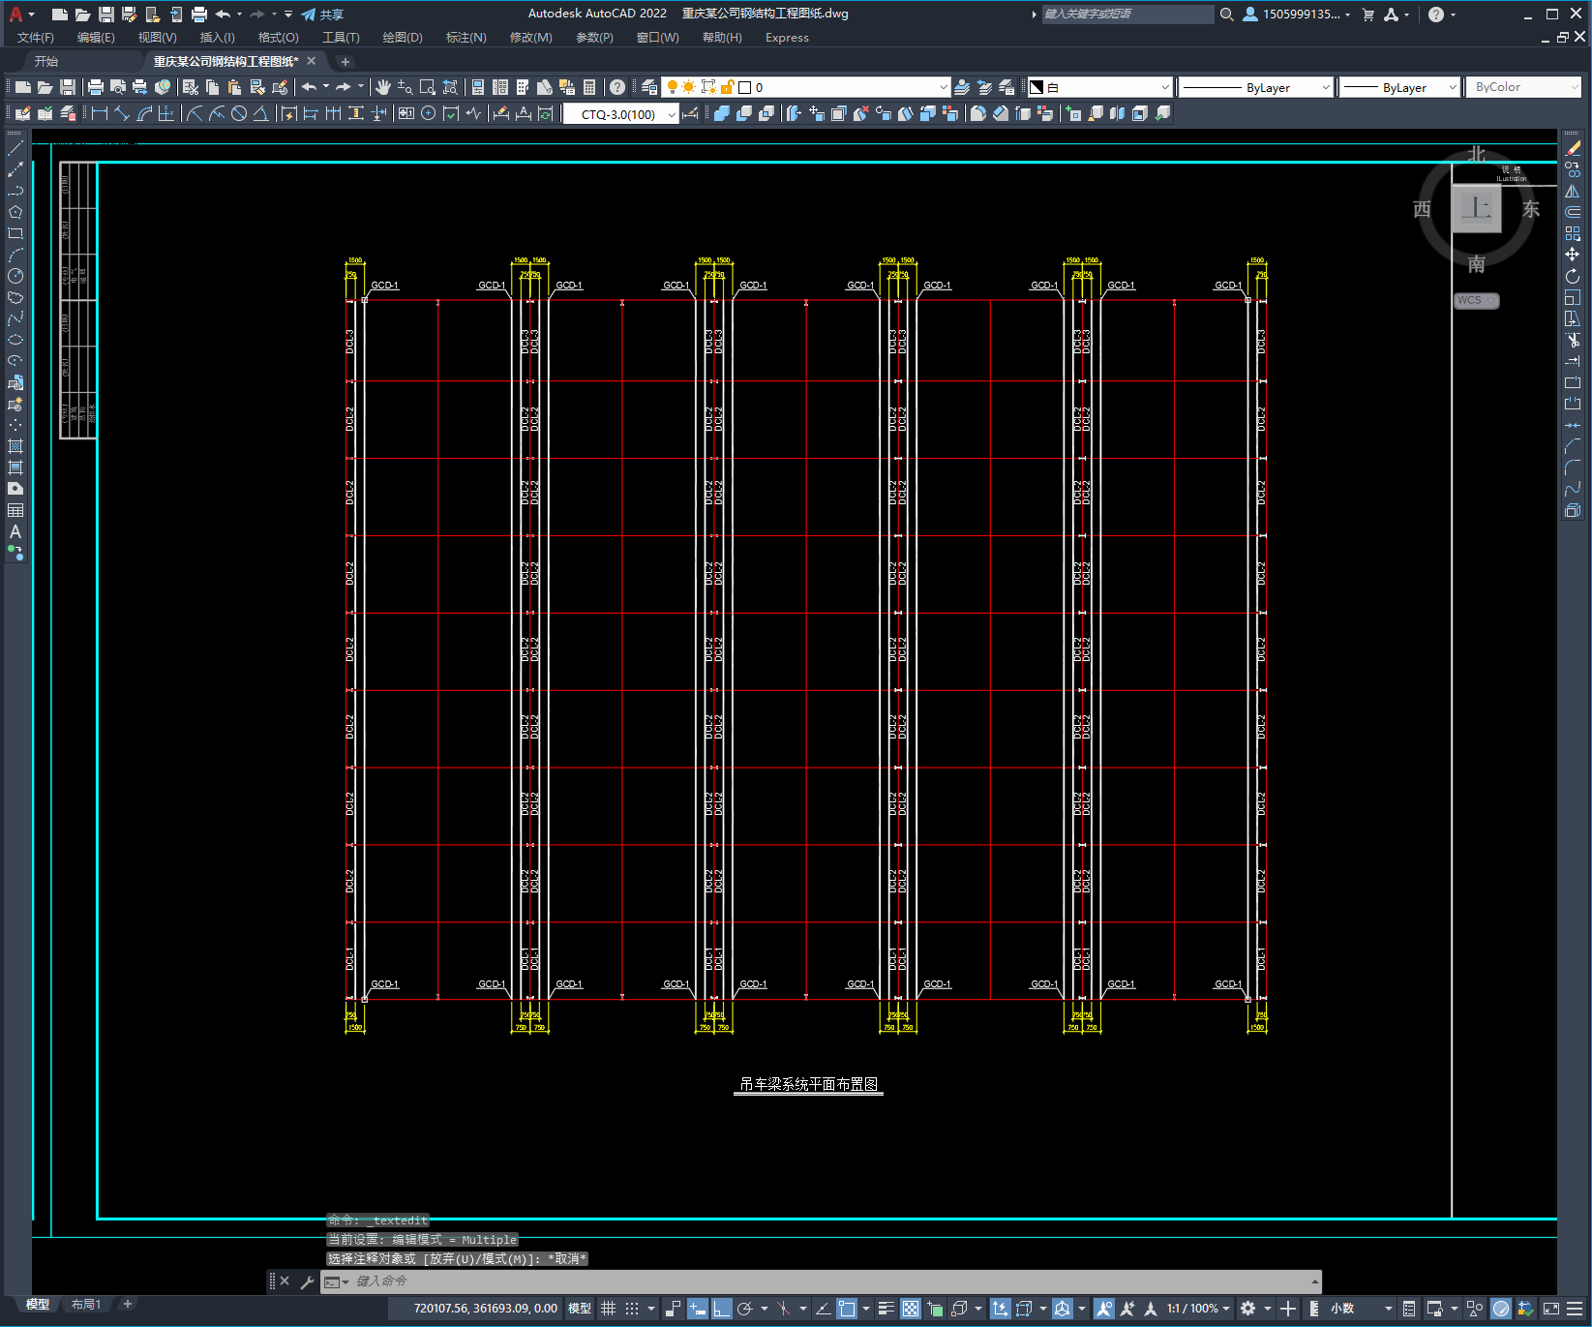Open the 视图(V) menu
Image resolution: width=1592 pixels, height=1327 pixels.
(157, 38)
